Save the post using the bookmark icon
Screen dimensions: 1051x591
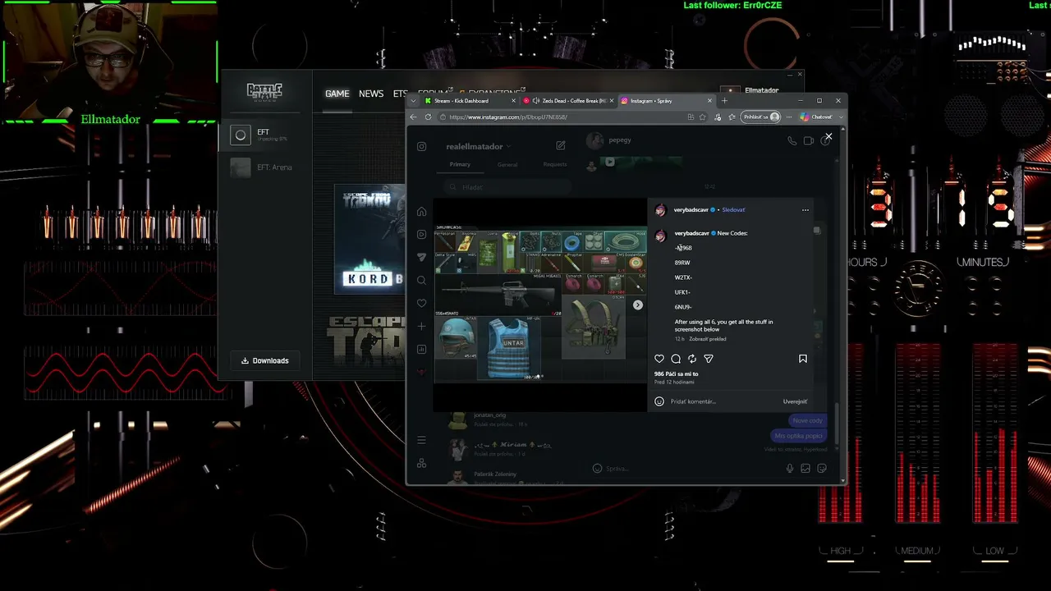click(x=803, y=359)
